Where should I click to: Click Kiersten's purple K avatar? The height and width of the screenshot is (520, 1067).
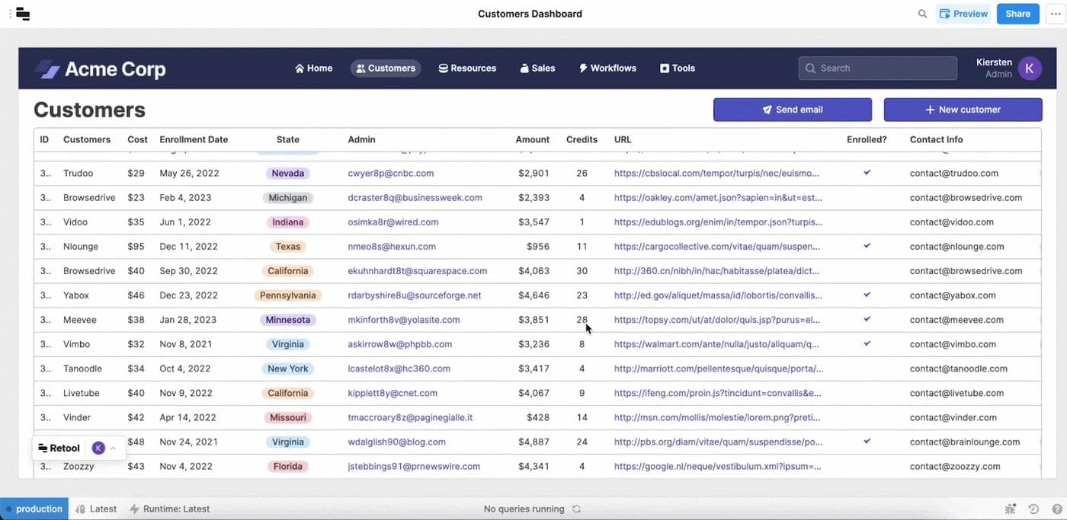(1030, 69)
